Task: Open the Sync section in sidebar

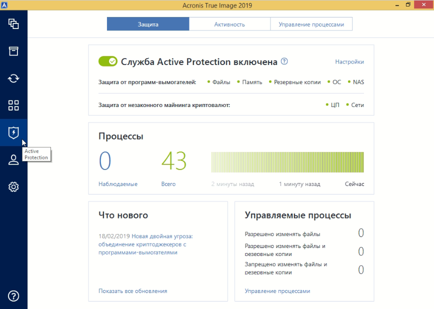Action: pos(13,78)
